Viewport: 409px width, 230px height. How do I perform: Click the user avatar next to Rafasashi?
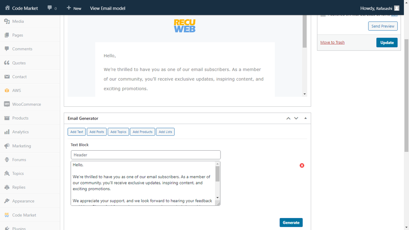coord(397,8)
